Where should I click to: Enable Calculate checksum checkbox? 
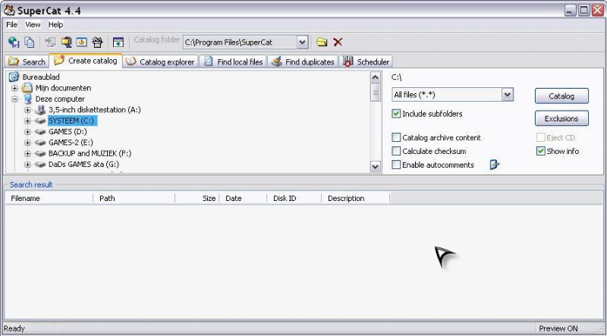tap(396, 151)
